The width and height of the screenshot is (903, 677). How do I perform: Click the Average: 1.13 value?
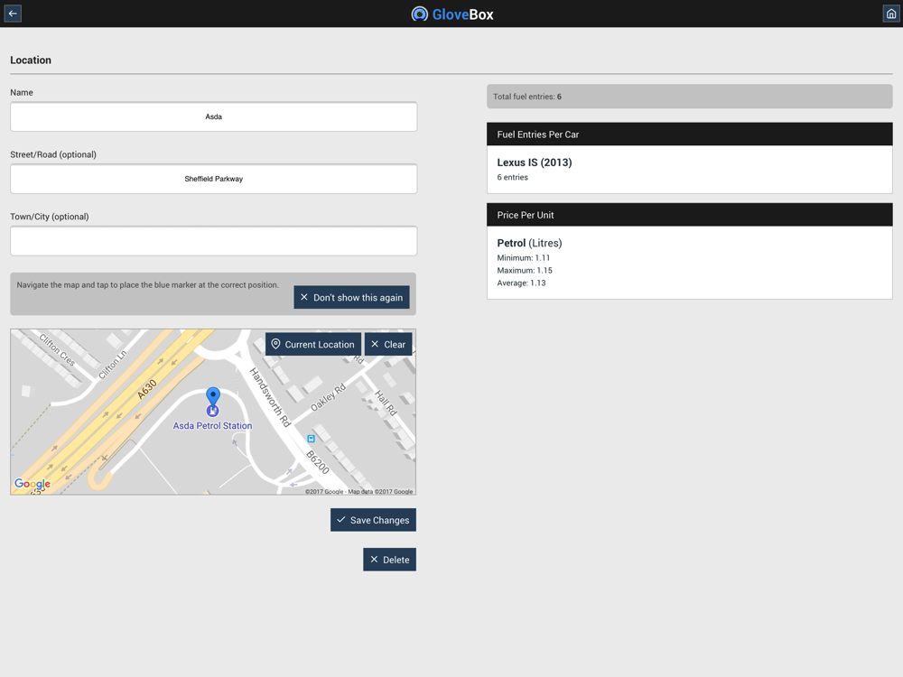pyautogui.click(x=521, y=283)
